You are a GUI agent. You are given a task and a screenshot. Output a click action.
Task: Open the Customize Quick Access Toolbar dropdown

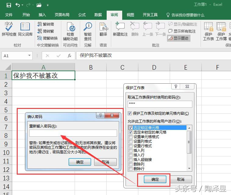coord(48,5)
